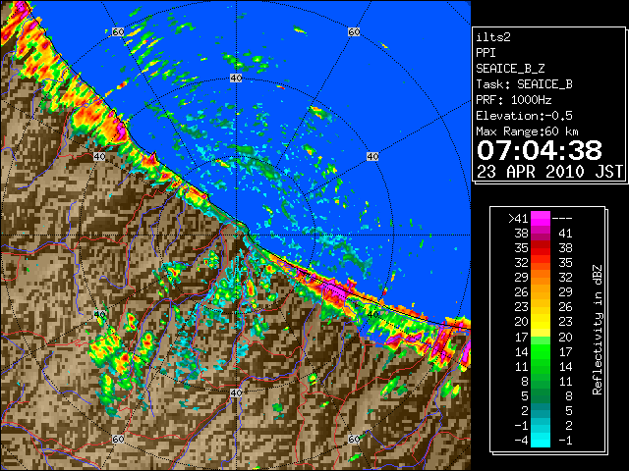This screenshot has height=471, width=629.
Task: Click the Max Range:60 km text
Action: click(x=527, y=131)
